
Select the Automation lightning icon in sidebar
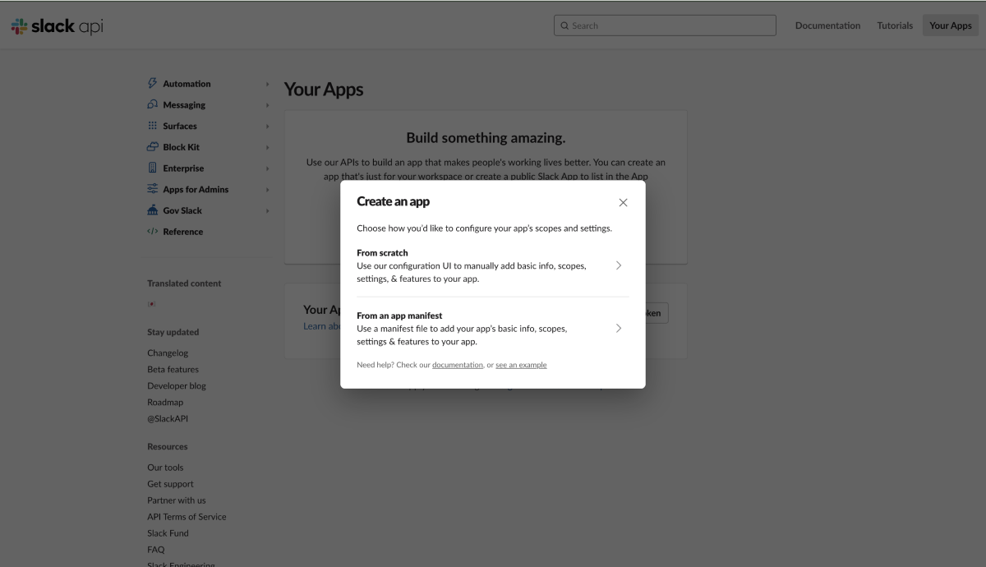(x=152, y=83)
